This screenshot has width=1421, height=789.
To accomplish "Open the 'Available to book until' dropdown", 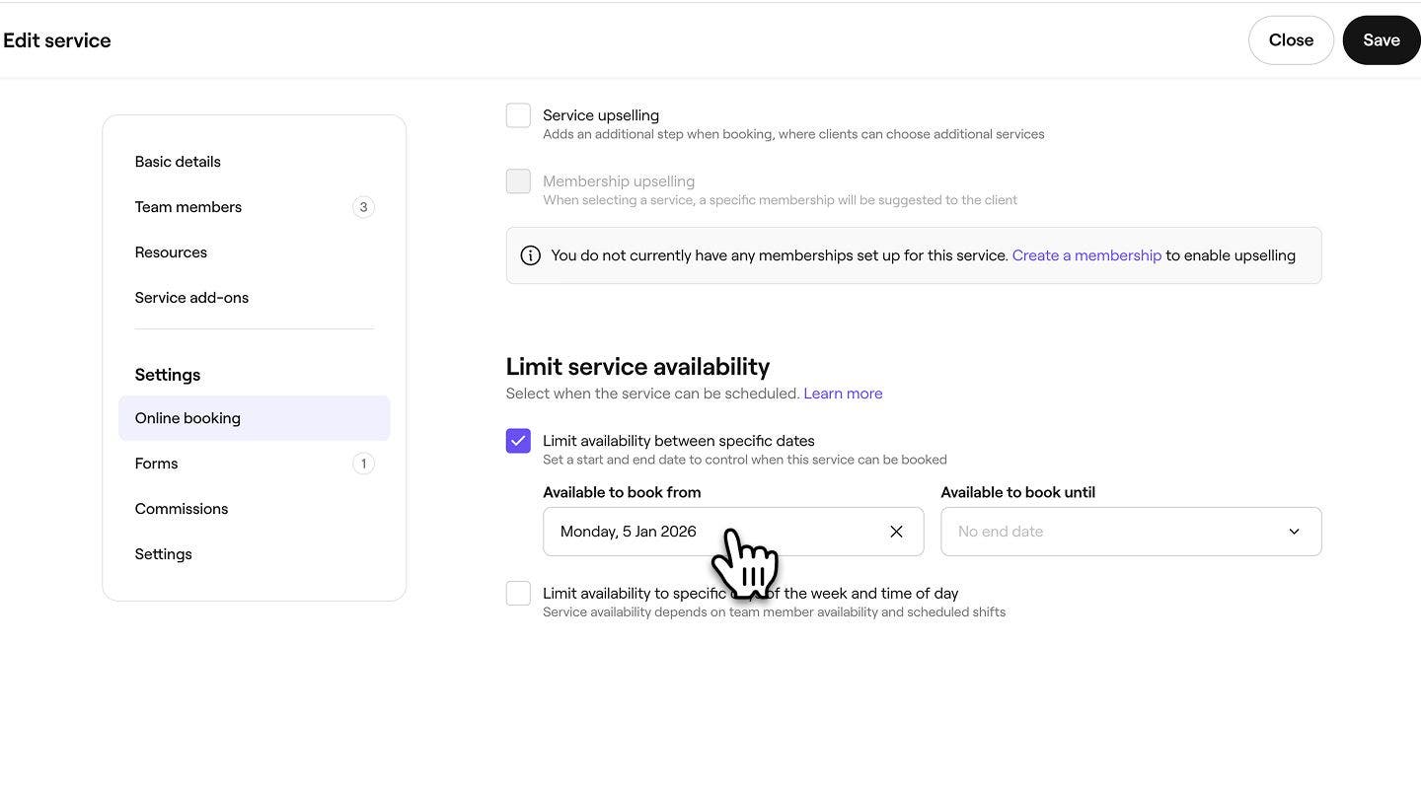I will (1130, 532).
